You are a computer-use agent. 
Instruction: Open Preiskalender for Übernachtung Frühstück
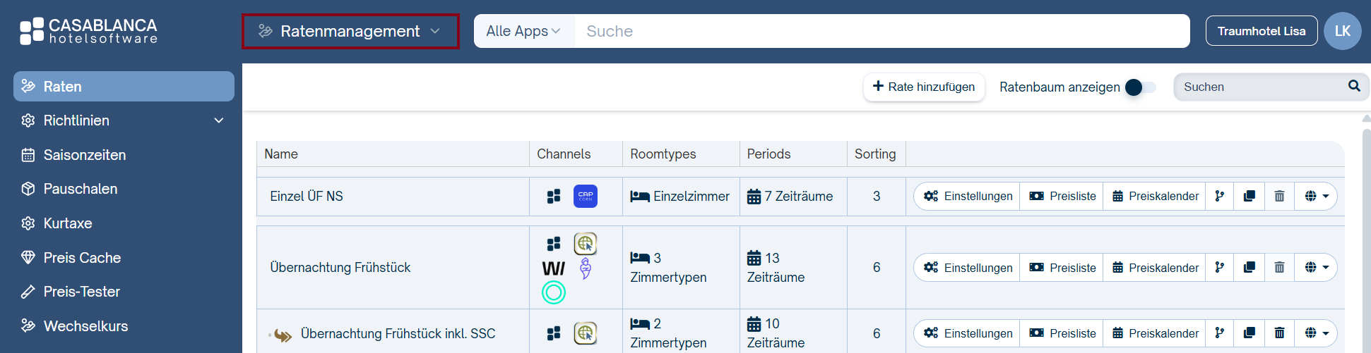point(1155,268)
